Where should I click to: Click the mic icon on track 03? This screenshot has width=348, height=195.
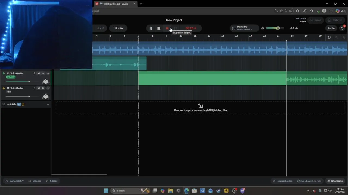point(4,73)
